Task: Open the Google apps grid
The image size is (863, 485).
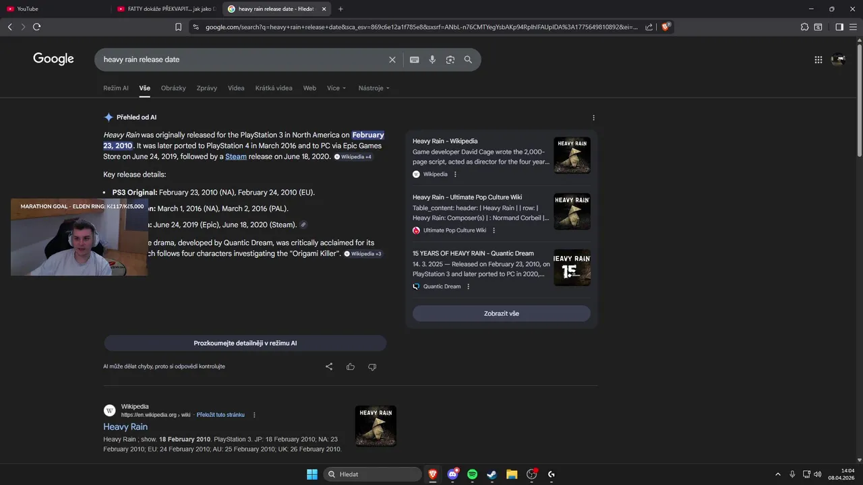Action: [x=819, y=59]
